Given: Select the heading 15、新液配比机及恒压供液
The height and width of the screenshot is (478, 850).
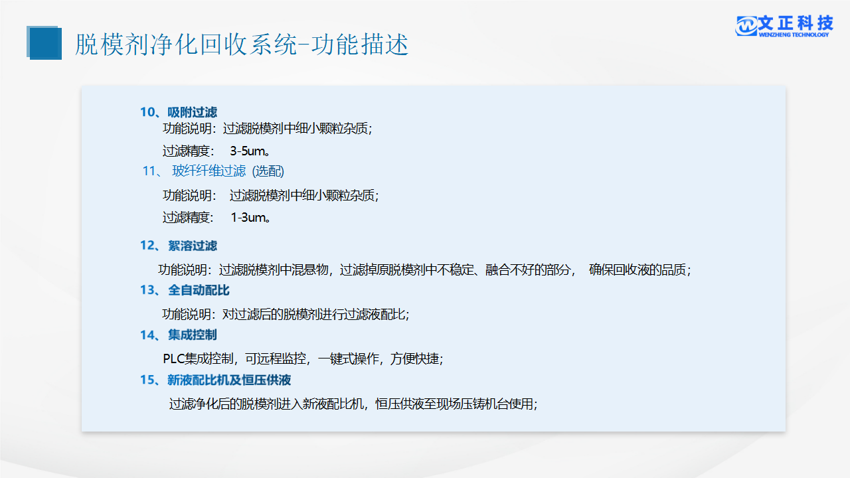Looking at the screenshot, I should (x=215, y=380).
